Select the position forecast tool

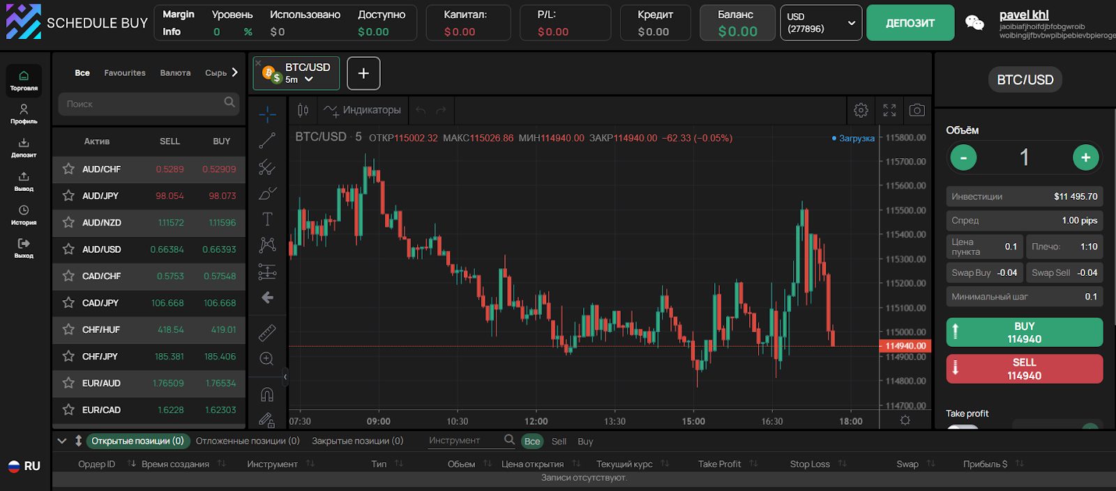(x=267, y=272)
